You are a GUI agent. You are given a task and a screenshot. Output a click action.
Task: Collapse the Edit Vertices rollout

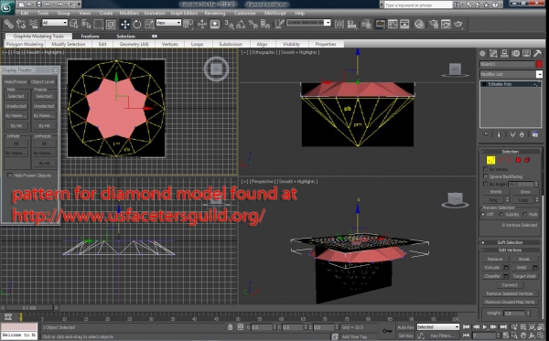pos(510,250)
